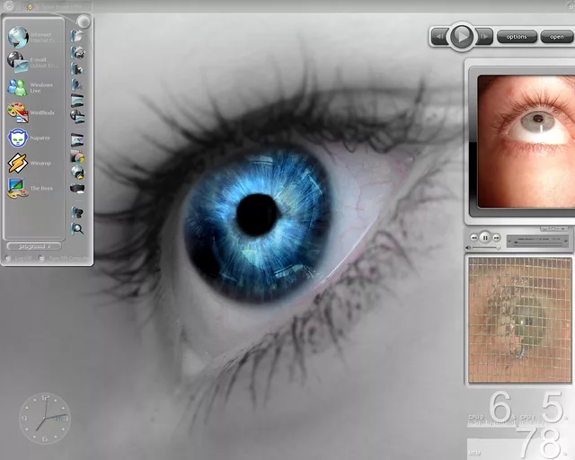Click the options button on the player

(517, 37)
